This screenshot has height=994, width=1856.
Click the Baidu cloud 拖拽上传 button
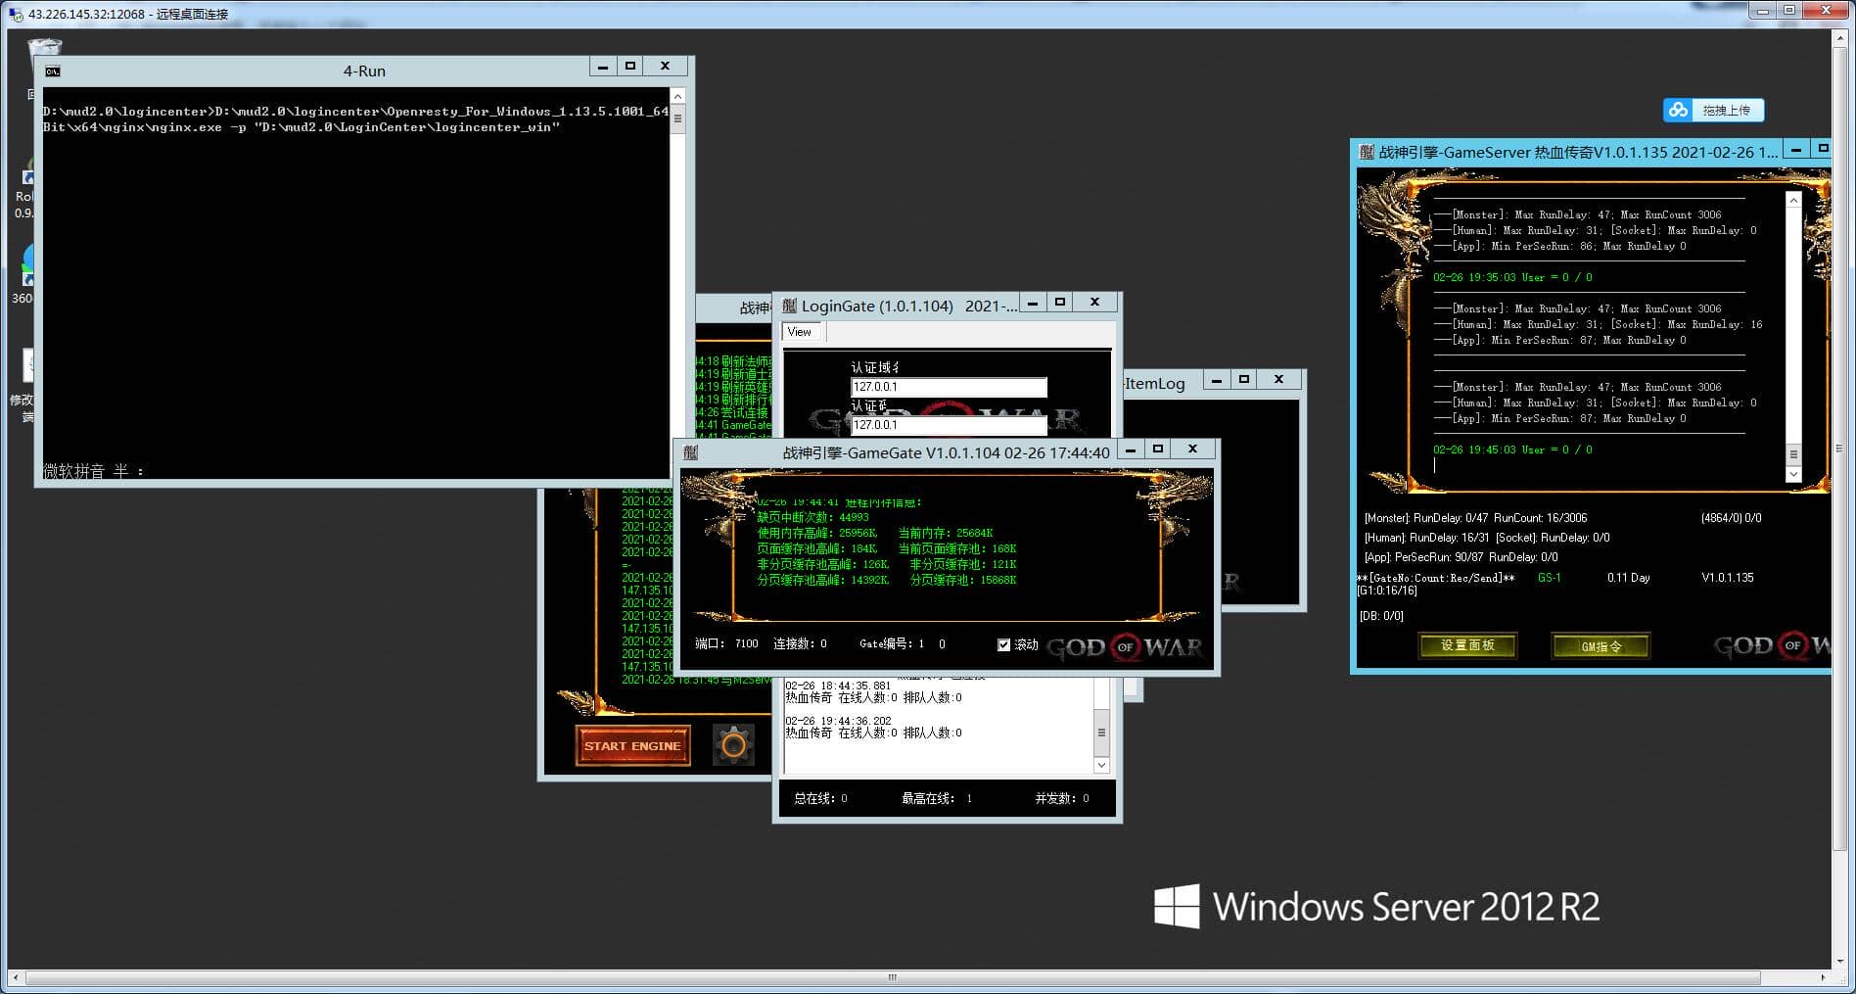1713,111
